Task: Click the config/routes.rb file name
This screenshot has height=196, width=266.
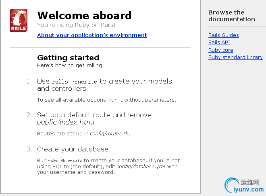Action: click(109, 134)
